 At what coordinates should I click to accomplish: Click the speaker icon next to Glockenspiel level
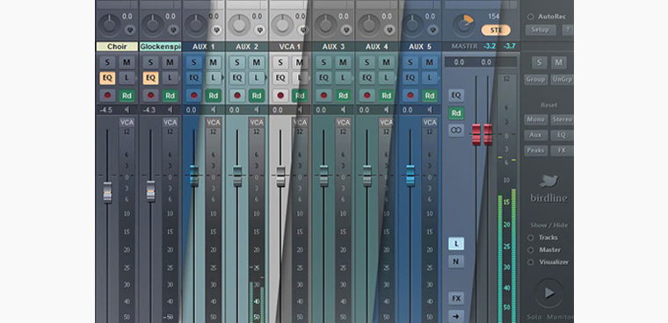click(171, 111)
